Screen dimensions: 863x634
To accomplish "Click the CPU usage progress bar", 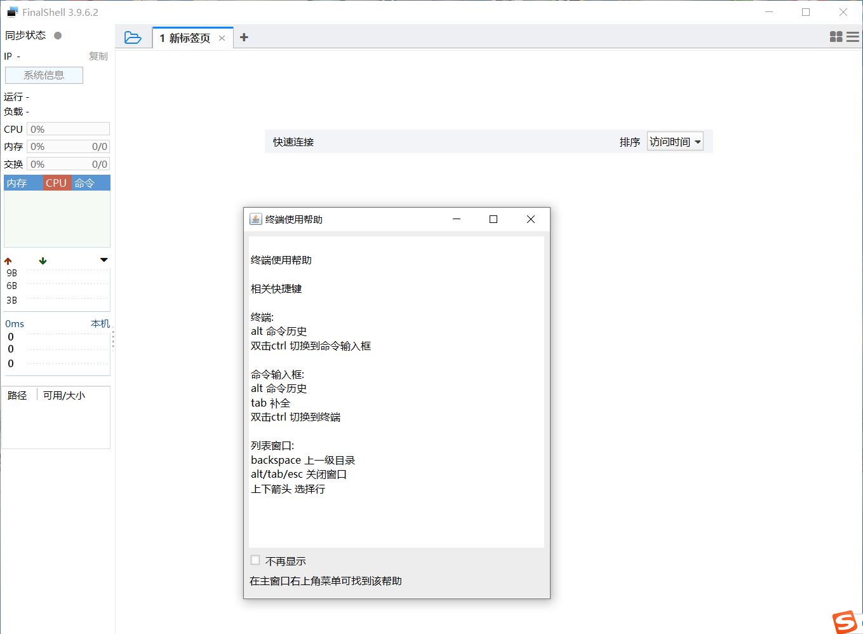I will 68,129.
